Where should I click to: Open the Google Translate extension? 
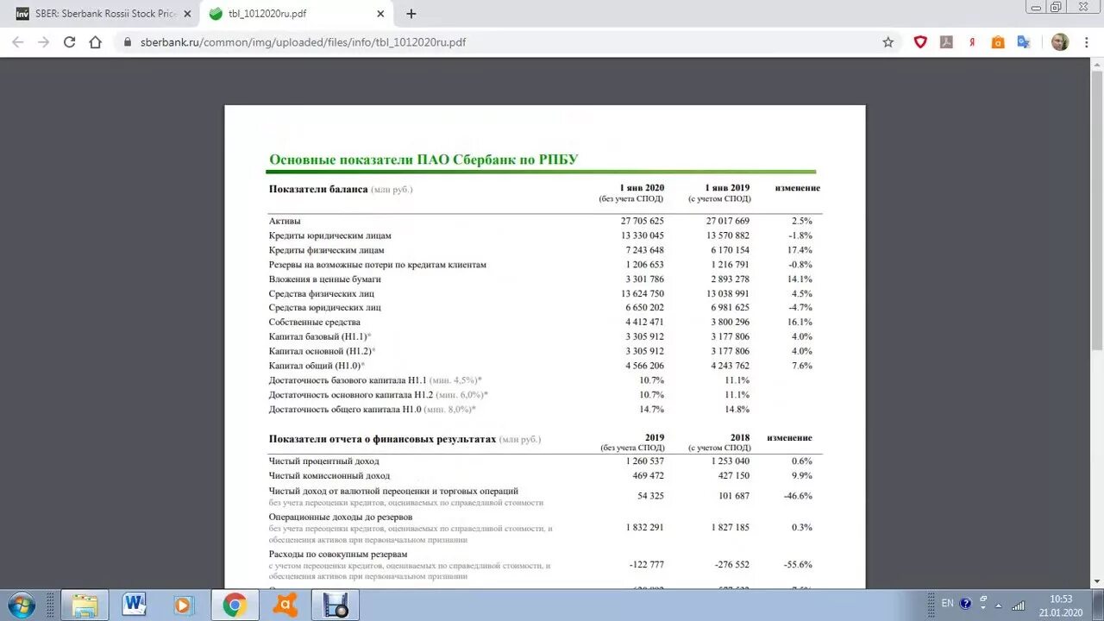pos(1024,41)
